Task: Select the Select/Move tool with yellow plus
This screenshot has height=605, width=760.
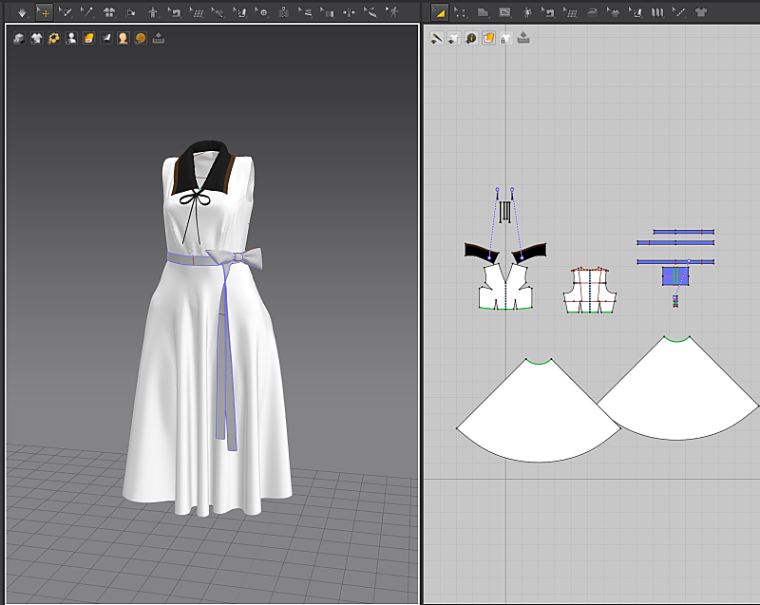Action: [x=44, y=12]
